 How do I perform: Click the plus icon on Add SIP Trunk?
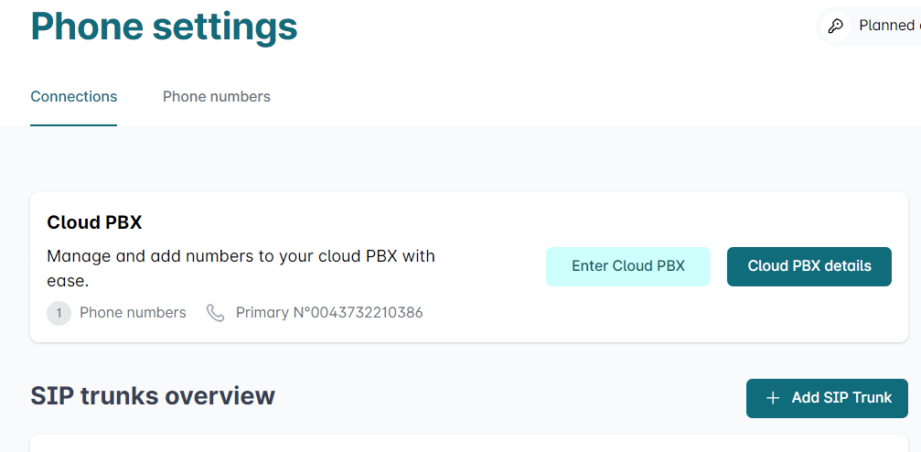click(x=773, y=398)
